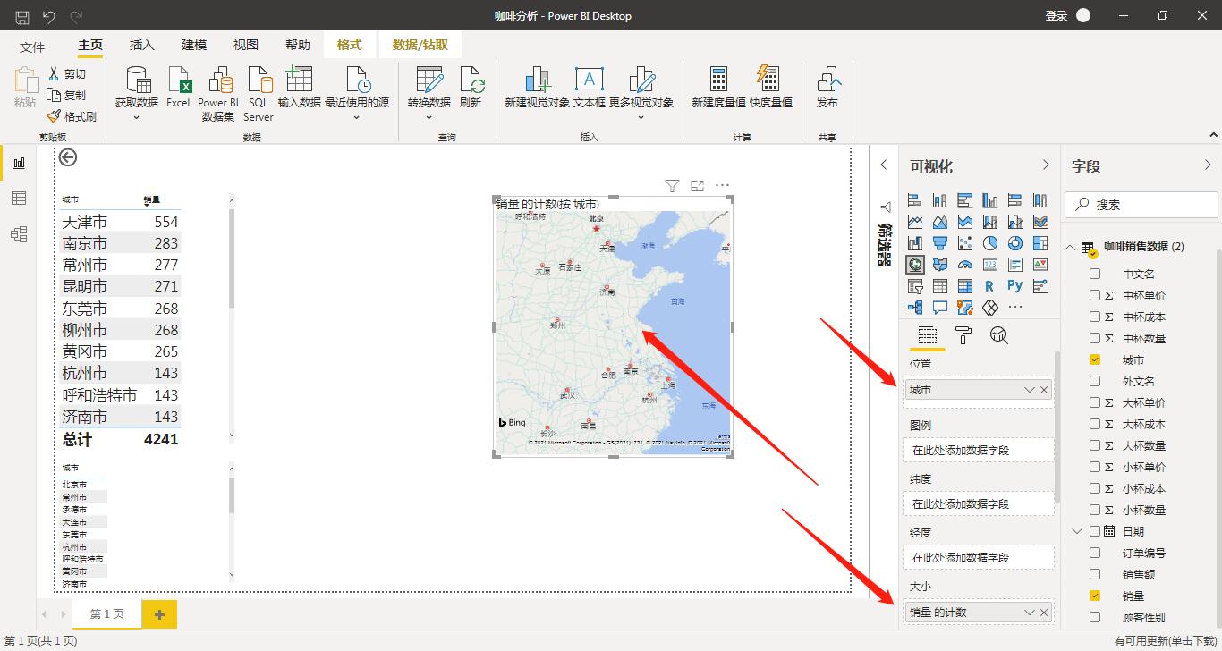1222x651 pixels.
Task: Switch to the 视图 ribbon tab
Action: click(246, 46)
